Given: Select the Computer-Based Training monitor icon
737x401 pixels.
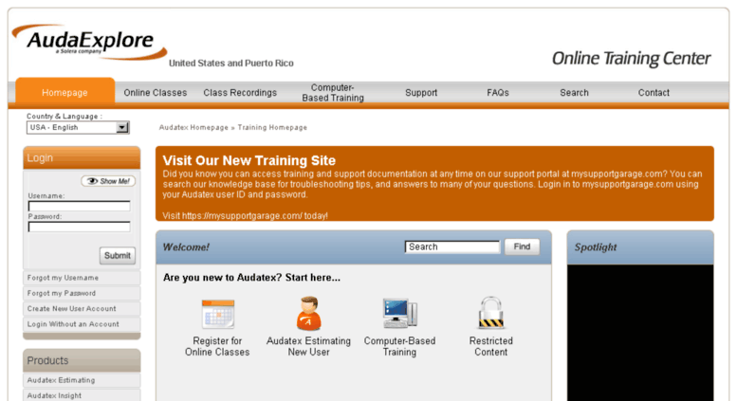Looking at the screenshot, I should [399, 313].
